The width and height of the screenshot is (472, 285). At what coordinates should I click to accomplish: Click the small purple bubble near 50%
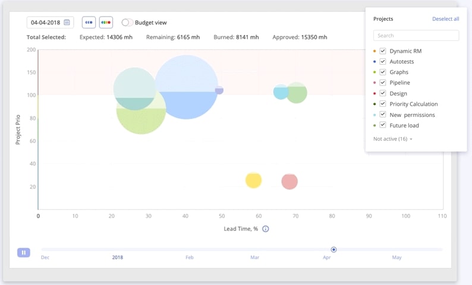(x=219, y=90)
